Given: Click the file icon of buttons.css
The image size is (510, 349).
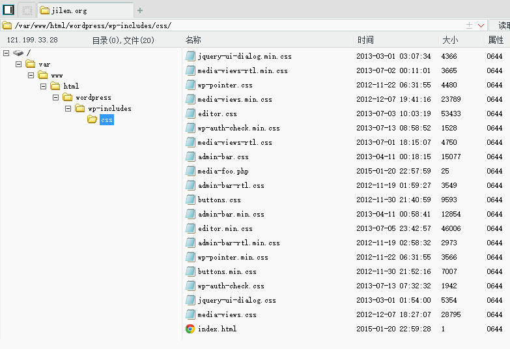Looking at the screenshot, I should click(190, 200).
